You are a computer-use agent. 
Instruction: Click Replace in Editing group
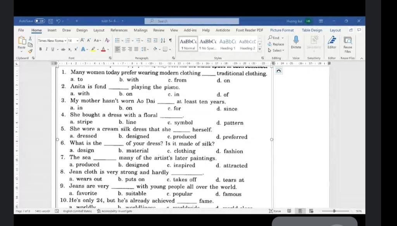pyautogui.click(x=276, y=44)
